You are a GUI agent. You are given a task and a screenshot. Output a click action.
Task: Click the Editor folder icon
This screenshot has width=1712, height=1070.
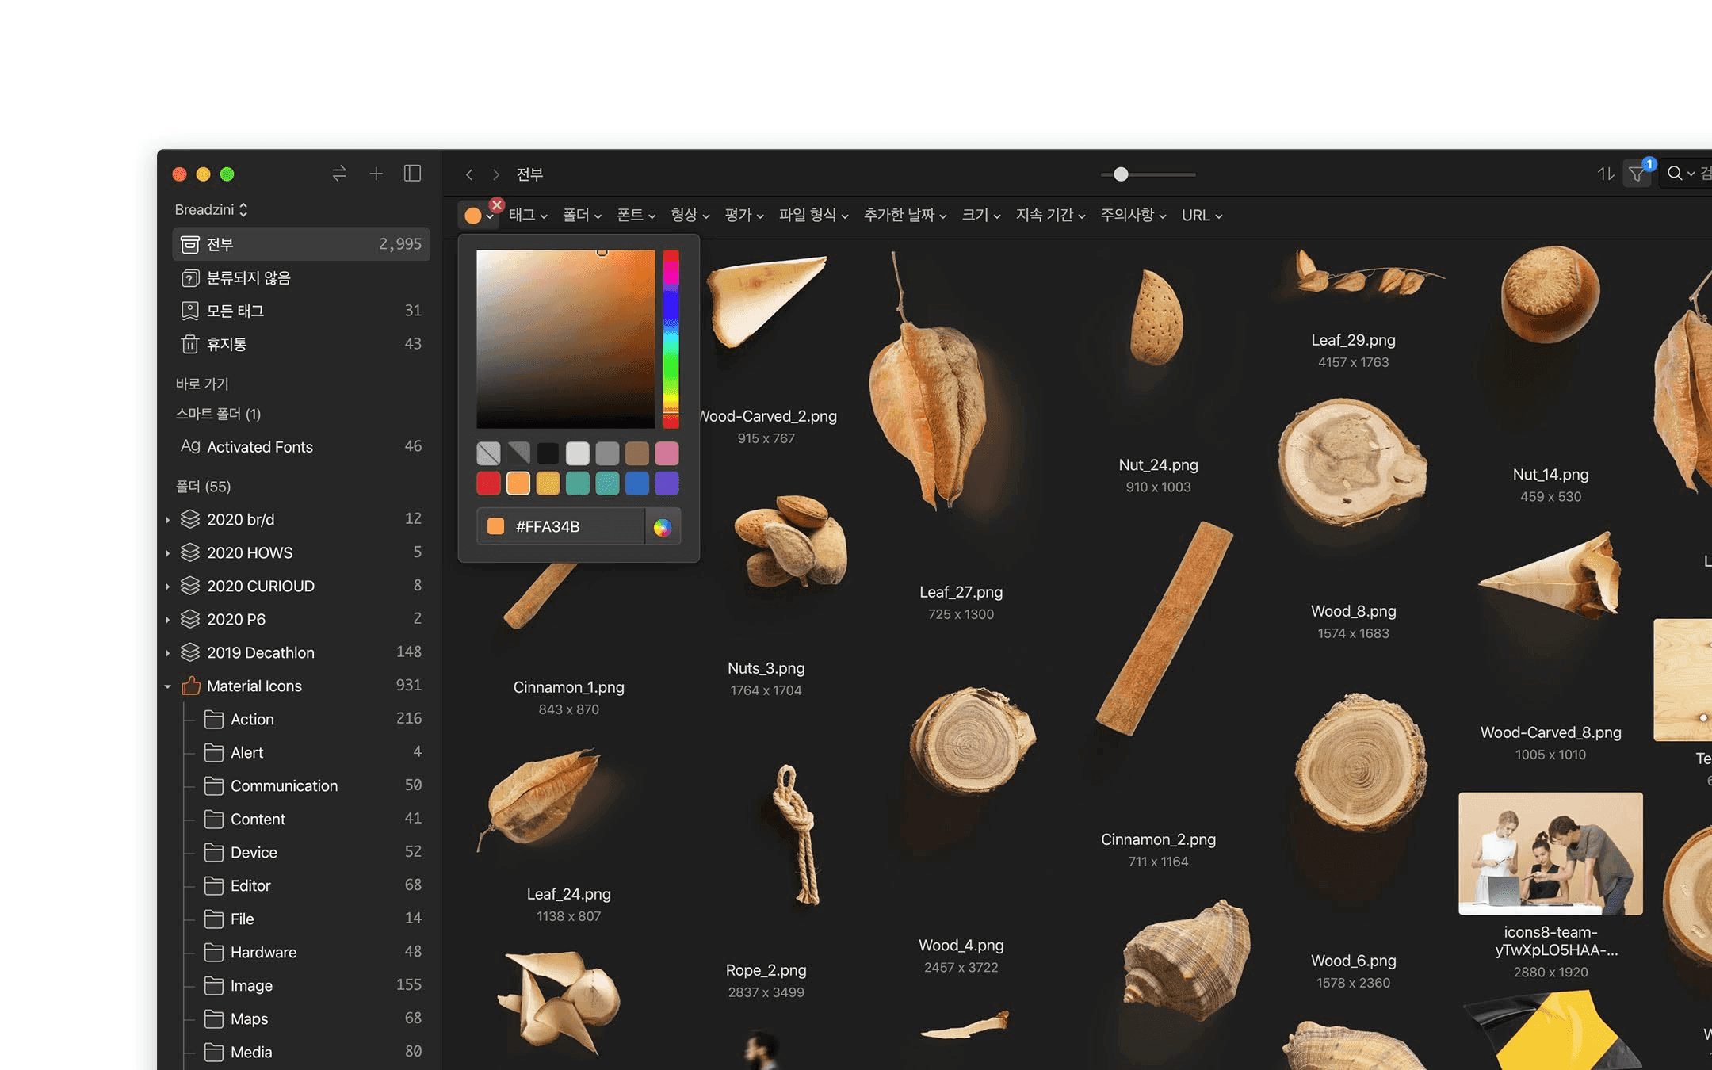pyautogui.click(x=213, y=885)
